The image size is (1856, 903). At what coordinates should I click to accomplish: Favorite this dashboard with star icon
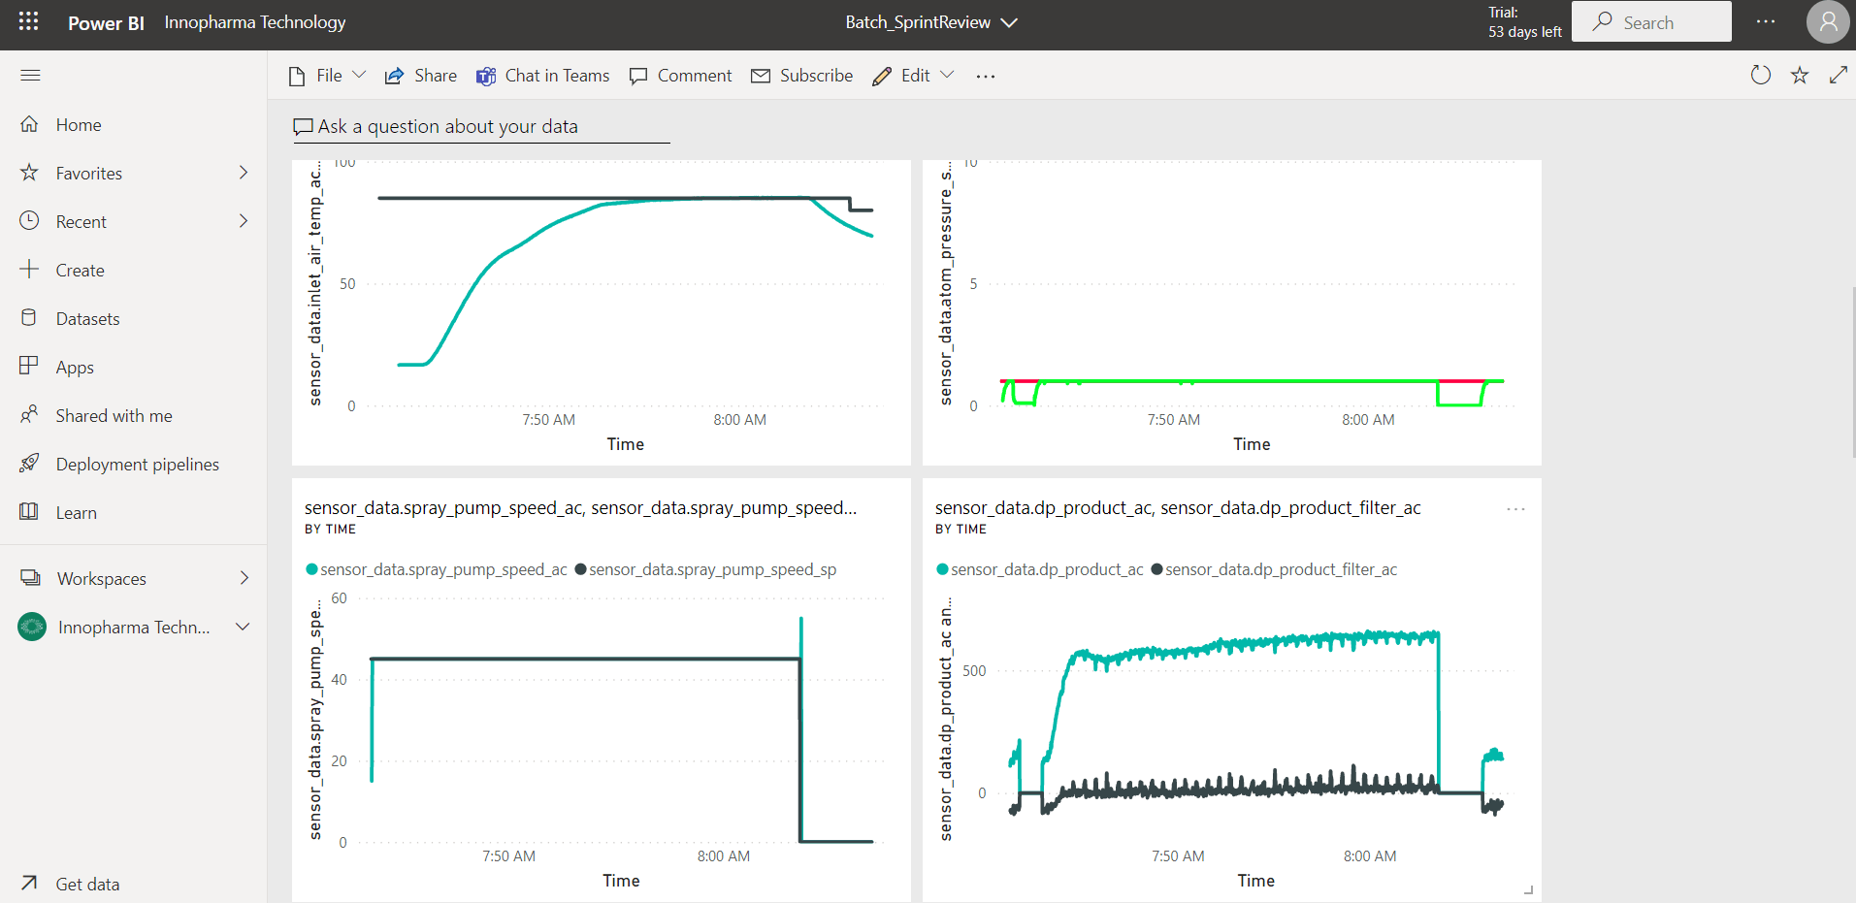click(x=1799, y=76)
